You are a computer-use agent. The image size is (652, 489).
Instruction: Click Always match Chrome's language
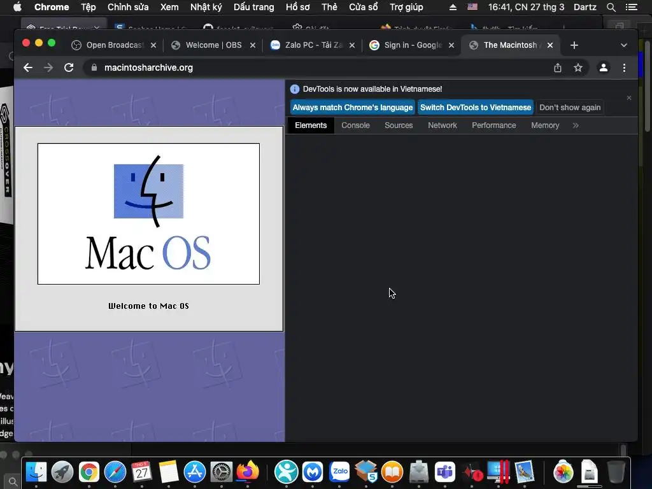353,108
